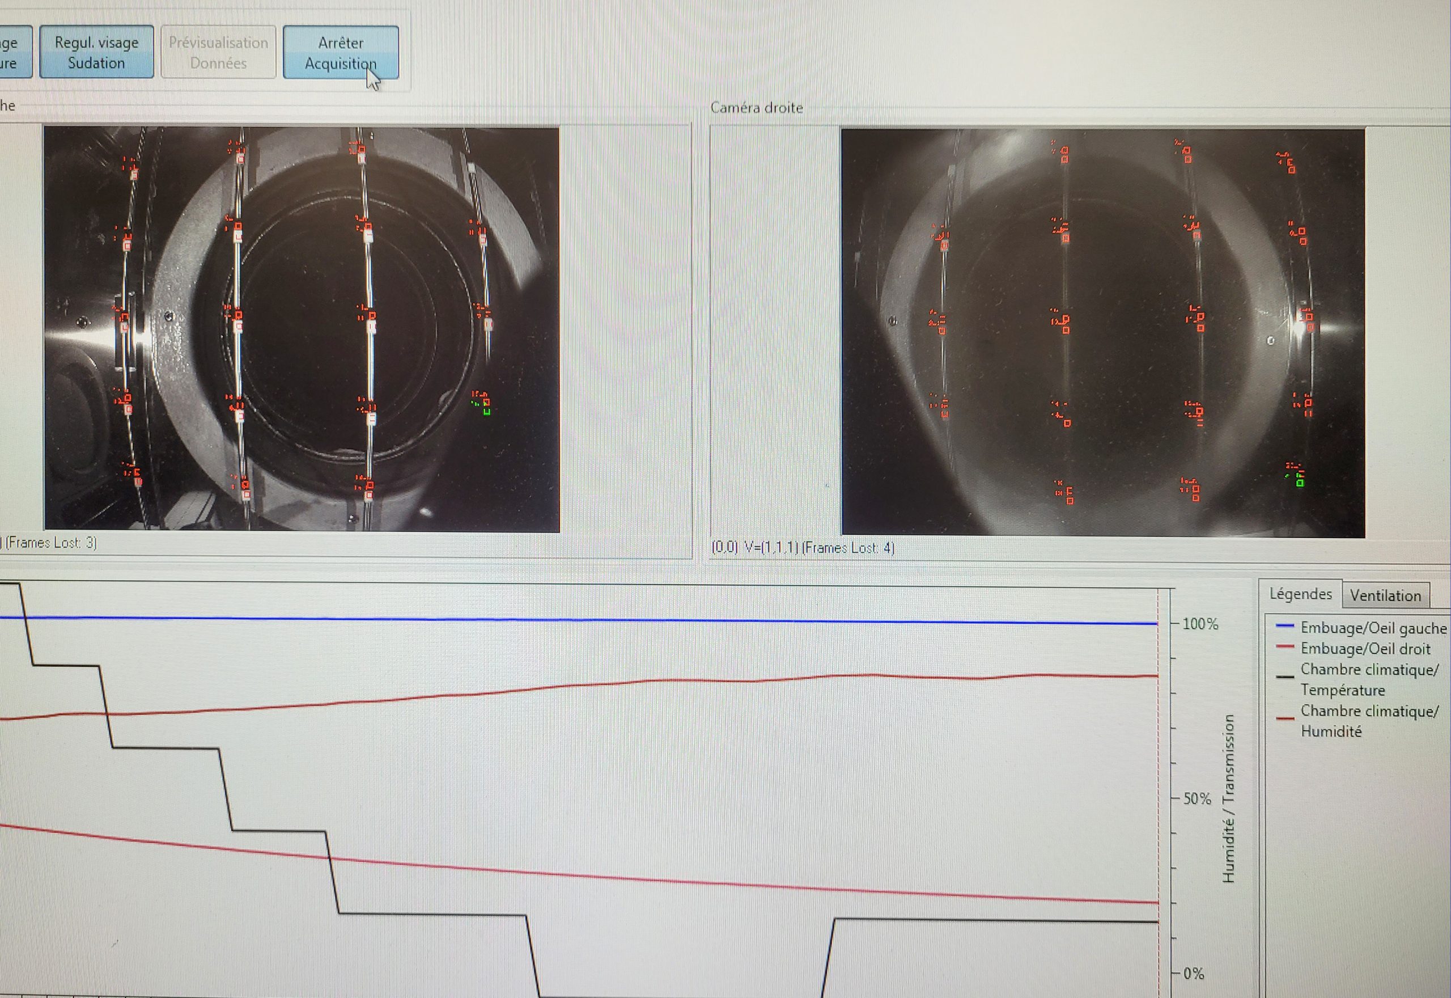
Task: Click the greyed Prévisualisation Données button
Action: (x=218, y=53)
